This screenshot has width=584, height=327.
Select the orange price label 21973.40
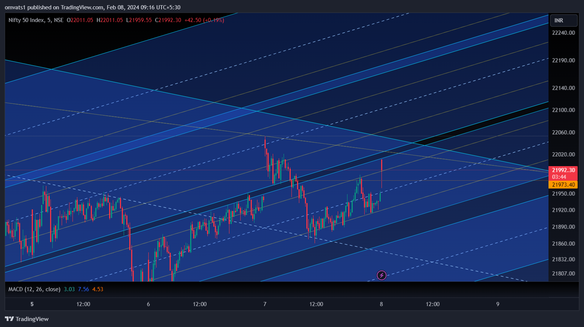[563, 185]
